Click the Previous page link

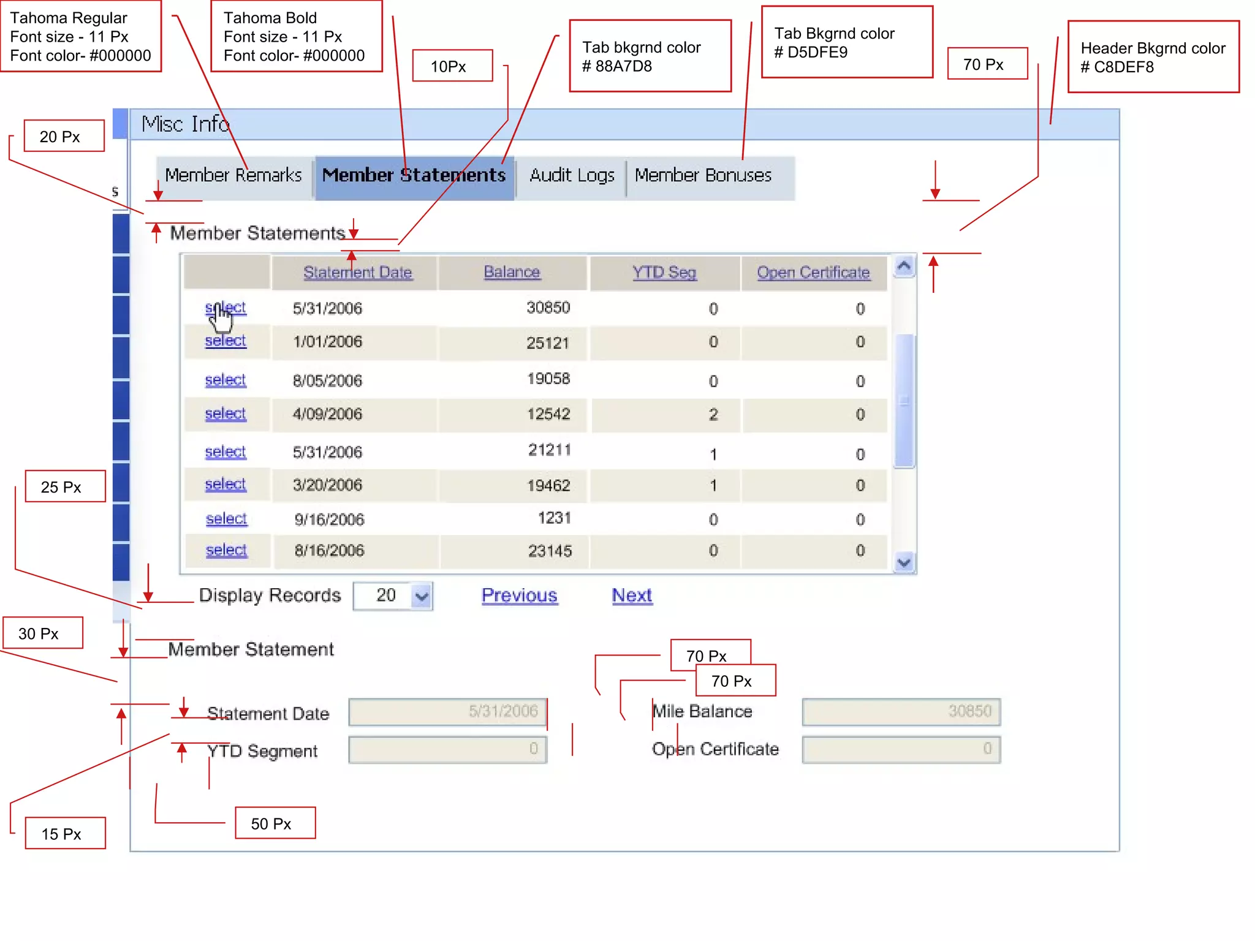coord(519,595)
